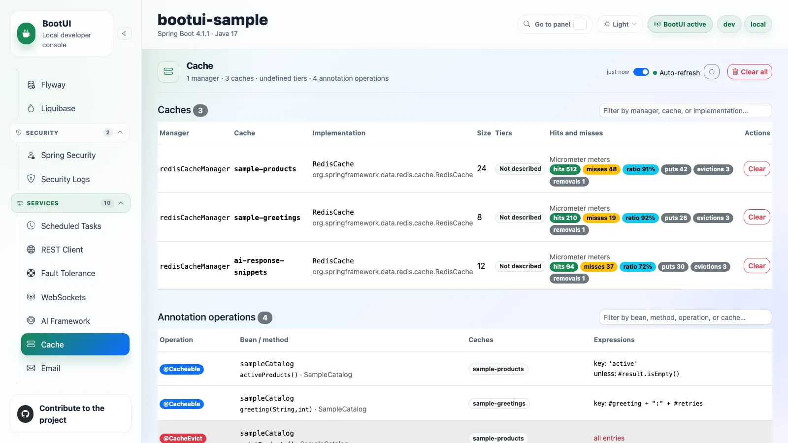The width and height of the screenshot is (788, 443).
Task: Click the 'Hits and misses' column header
Action: point(576,133)
